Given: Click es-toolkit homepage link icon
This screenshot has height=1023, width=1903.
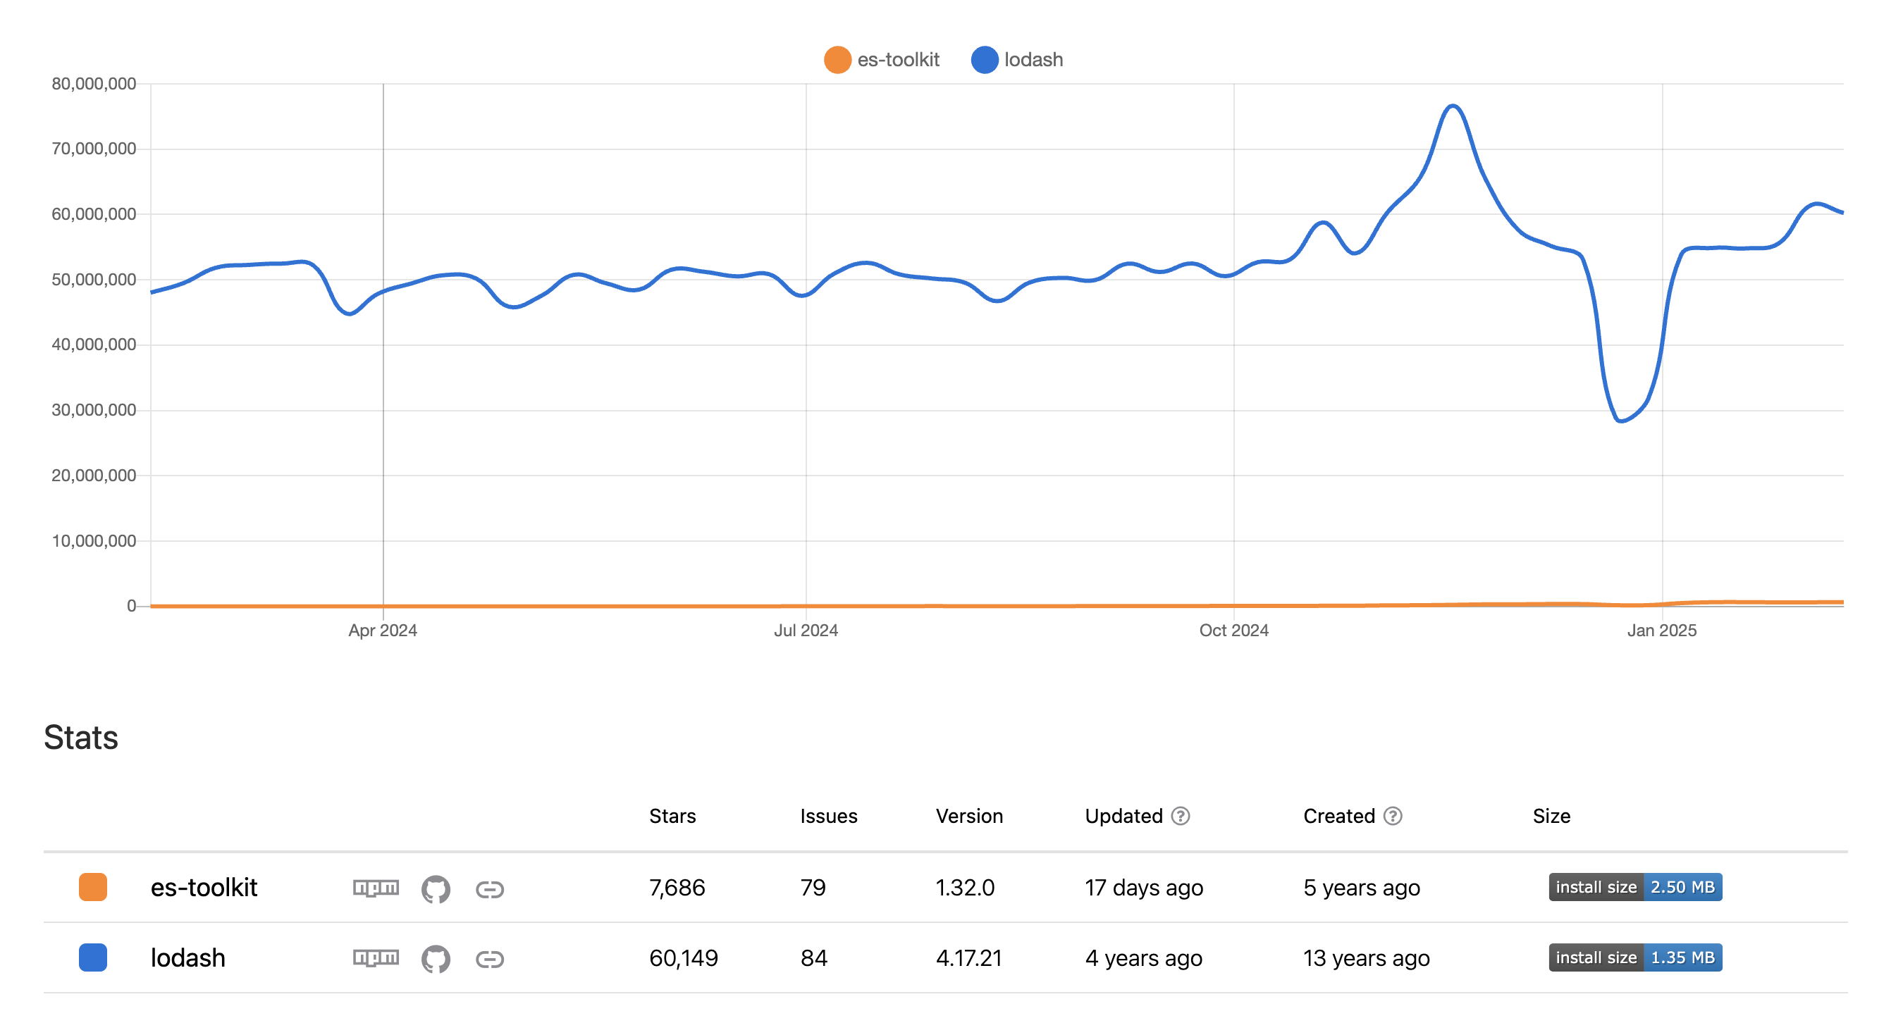Looking at the screenshot, I should (x=489, y=888).
